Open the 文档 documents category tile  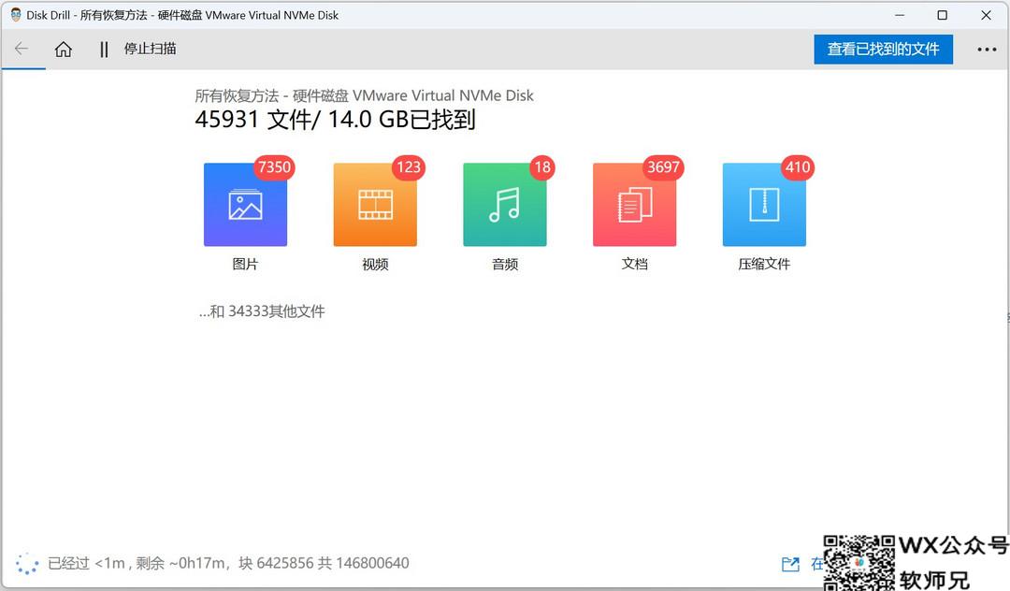[x=634, y=204]
